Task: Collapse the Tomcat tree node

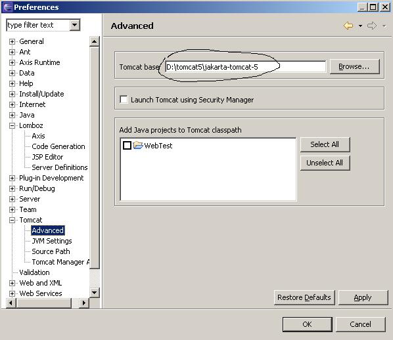Action: [12, 221]
